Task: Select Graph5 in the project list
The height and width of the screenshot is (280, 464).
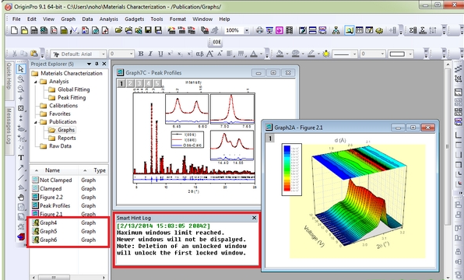Action: (48, 231)
